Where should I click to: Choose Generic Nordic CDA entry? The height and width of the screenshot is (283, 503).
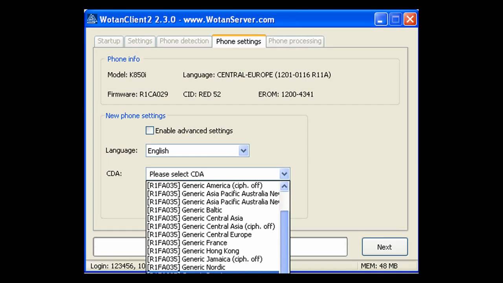[213, 267]
